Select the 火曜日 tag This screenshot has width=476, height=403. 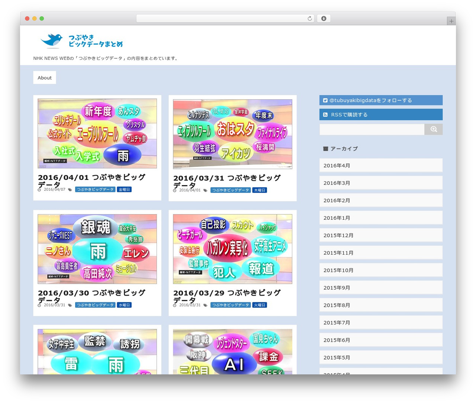click(x=260, y=305)
